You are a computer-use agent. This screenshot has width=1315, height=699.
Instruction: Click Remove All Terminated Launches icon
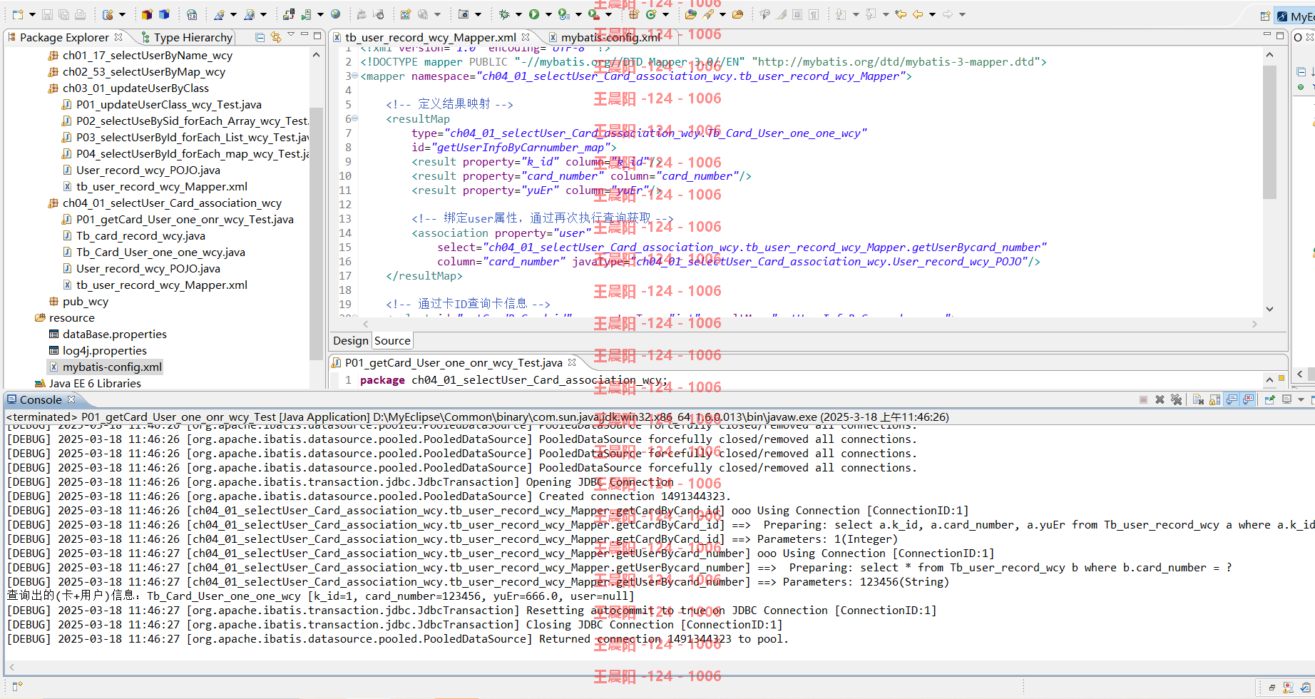click(x=1177, y=399)
